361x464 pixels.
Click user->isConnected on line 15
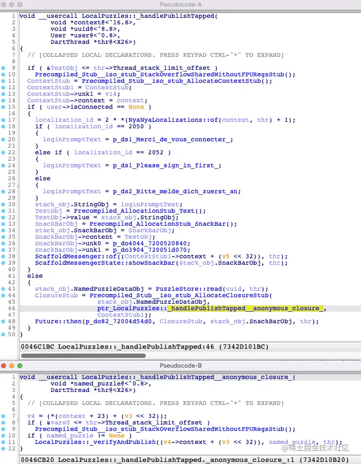coord(80,107)
